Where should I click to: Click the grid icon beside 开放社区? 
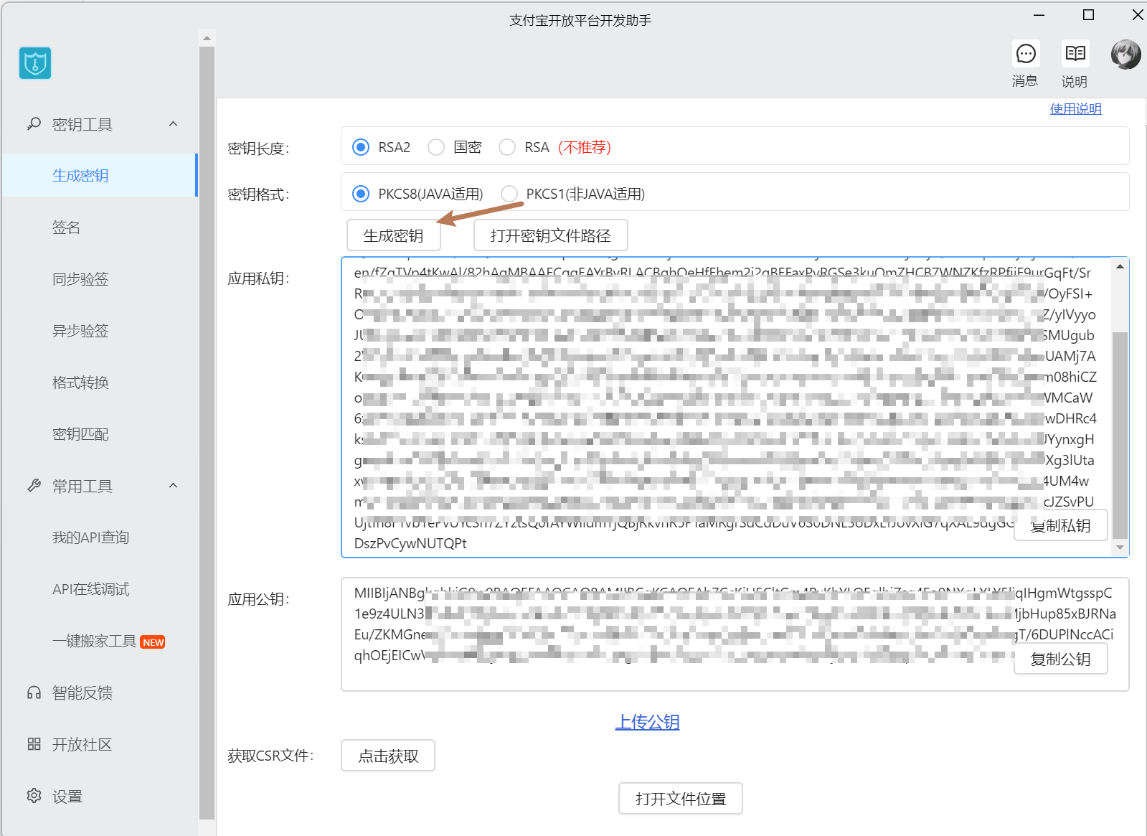pyautogui.click(x=34, y=744)
